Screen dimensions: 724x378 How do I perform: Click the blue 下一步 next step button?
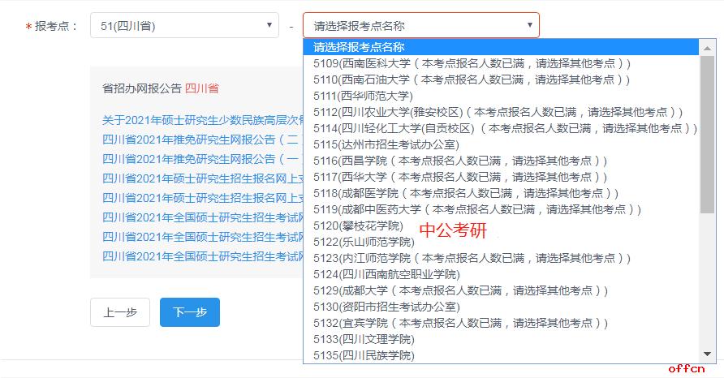coord(189,312)
